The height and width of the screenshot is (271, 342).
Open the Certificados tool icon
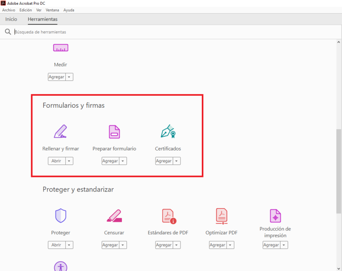click(x=168, y=131)
